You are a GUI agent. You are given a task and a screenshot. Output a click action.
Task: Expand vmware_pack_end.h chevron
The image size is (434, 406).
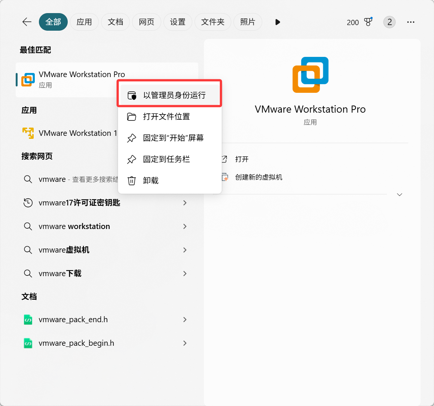[x=185, y=320]
